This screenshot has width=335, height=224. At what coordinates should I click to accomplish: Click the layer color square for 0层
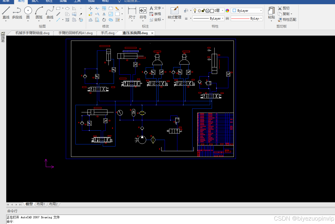pyautogui.click(x=212, y=11)
